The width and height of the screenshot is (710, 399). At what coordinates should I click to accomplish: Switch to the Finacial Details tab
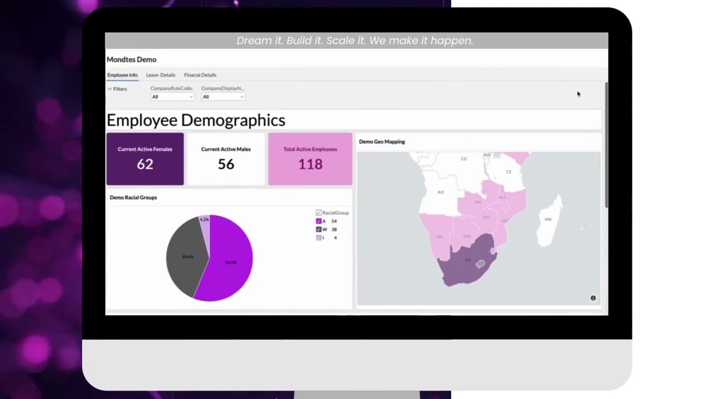200,75
